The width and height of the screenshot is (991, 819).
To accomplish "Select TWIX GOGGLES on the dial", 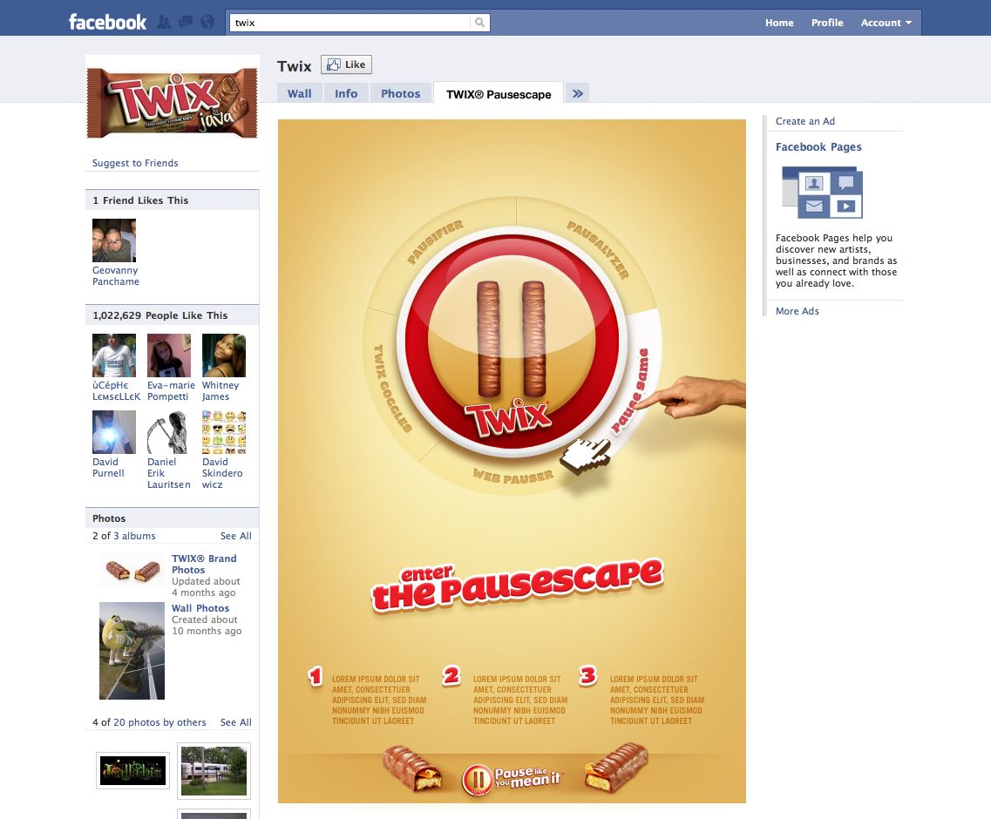I will (x=392, y=388).
